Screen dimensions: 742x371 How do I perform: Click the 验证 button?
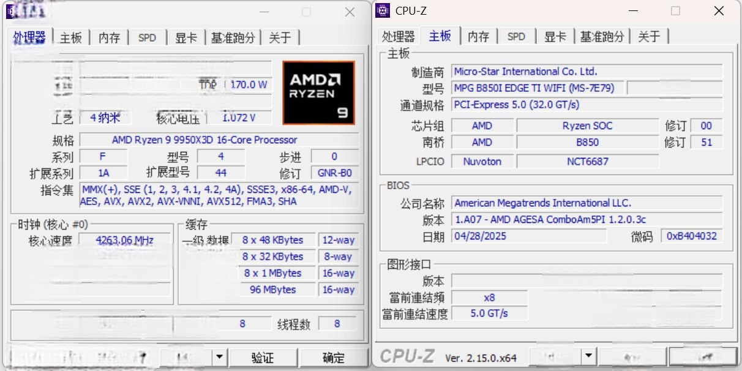(x=263, y=358)
